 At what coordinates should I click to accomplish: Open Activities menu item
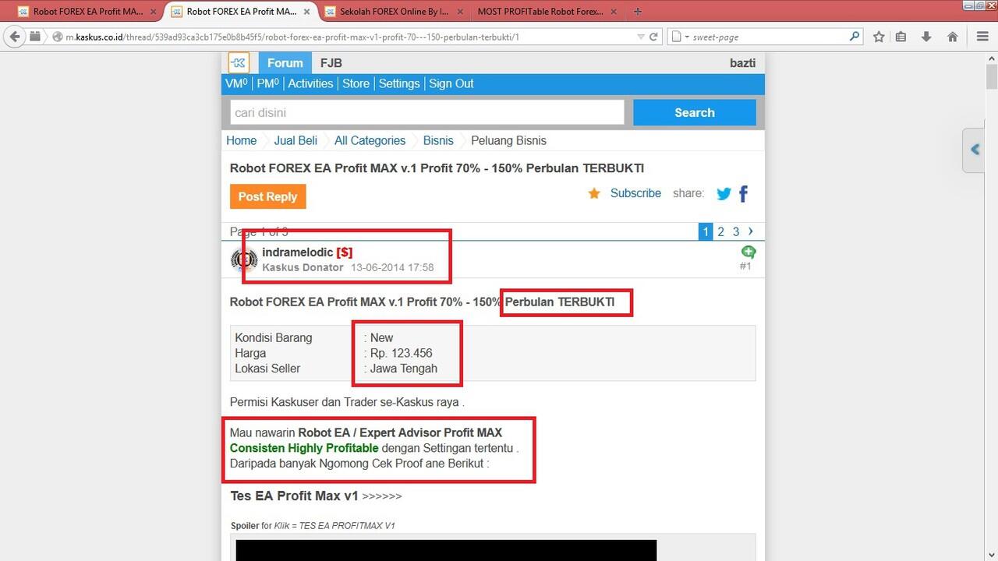tap(310, 83)
